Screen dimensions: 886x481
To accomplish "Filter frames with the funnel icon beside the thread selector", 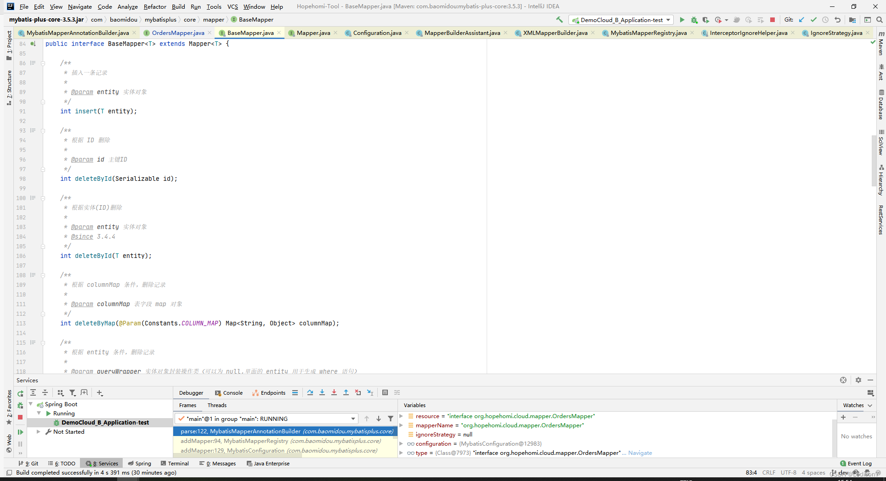I will (391, 419).
